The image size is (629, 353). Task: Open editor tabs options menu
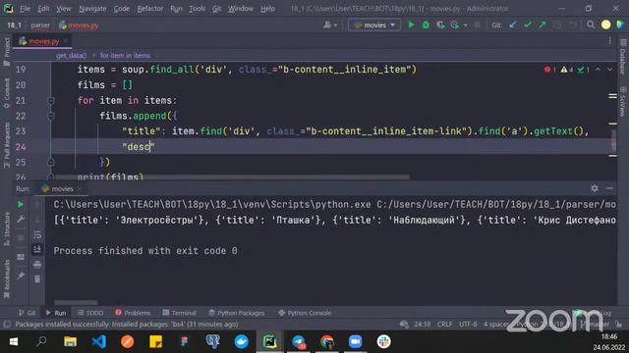coord(609,41)
